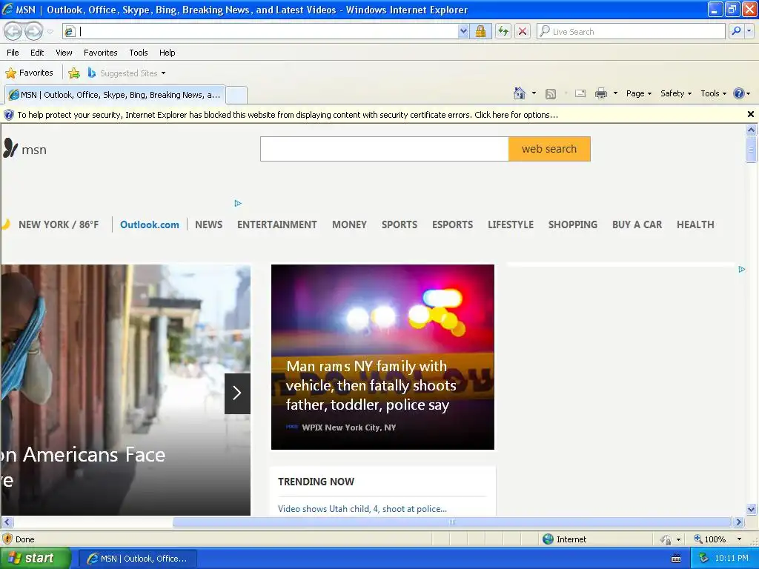The width and height of the screenshot is (759, 569).
Task: Click the MSN web search input field
Action: (x=385, y=149)
